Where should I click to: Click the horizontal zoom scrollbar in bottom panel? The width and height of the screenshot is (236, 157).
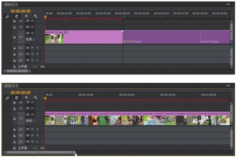point(39,152)
